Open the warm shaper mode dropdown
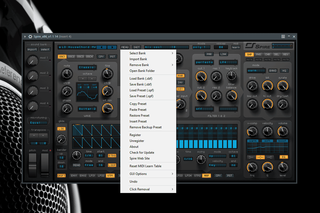Screen dimensions: 320x213 coord(256,71)
